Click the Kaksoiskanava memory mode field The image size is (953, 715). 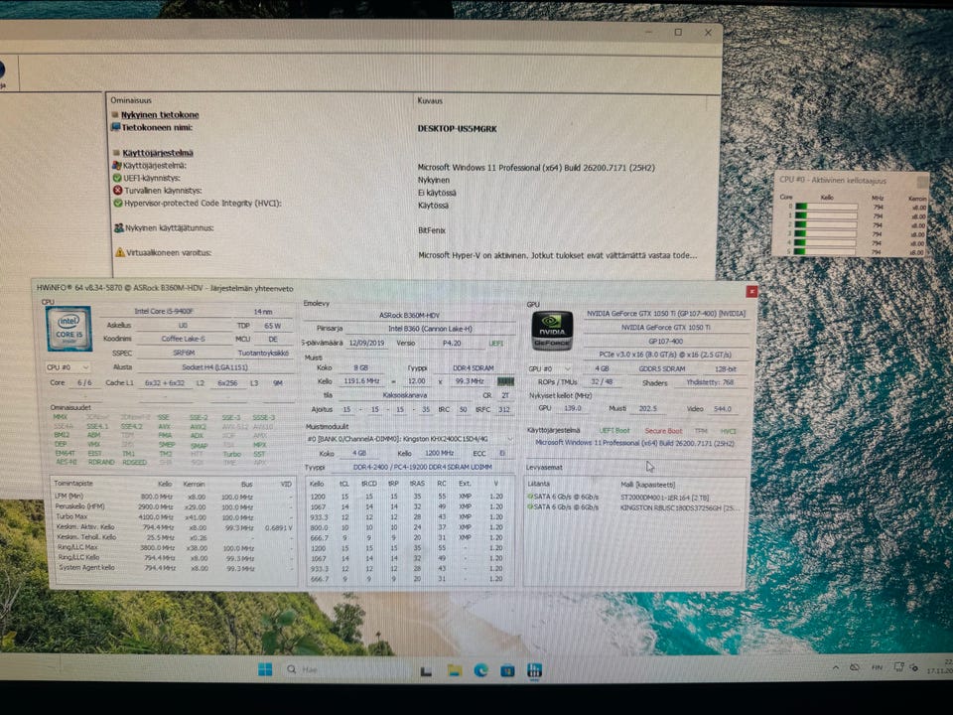tap(405, 395)
